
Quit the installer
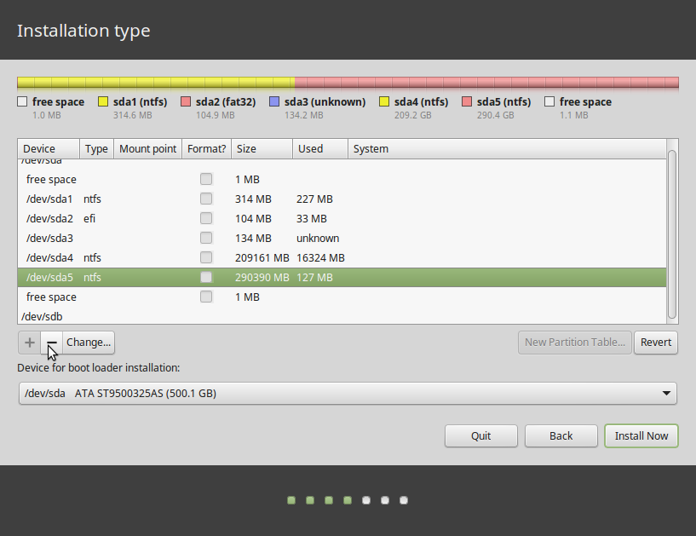pos(480,435)
